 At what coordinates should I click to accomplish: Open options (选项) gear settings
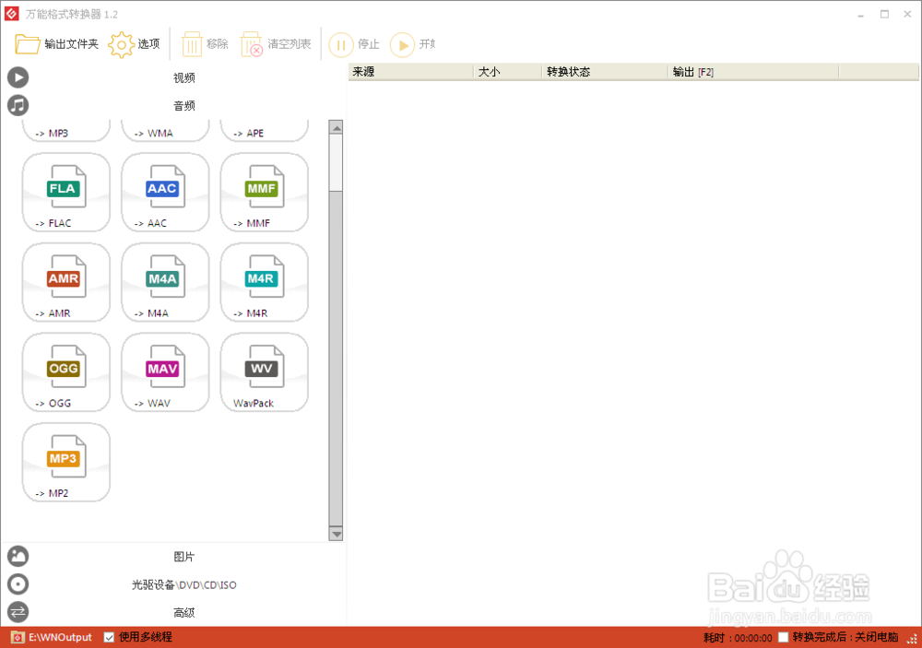tap(134, 44)
